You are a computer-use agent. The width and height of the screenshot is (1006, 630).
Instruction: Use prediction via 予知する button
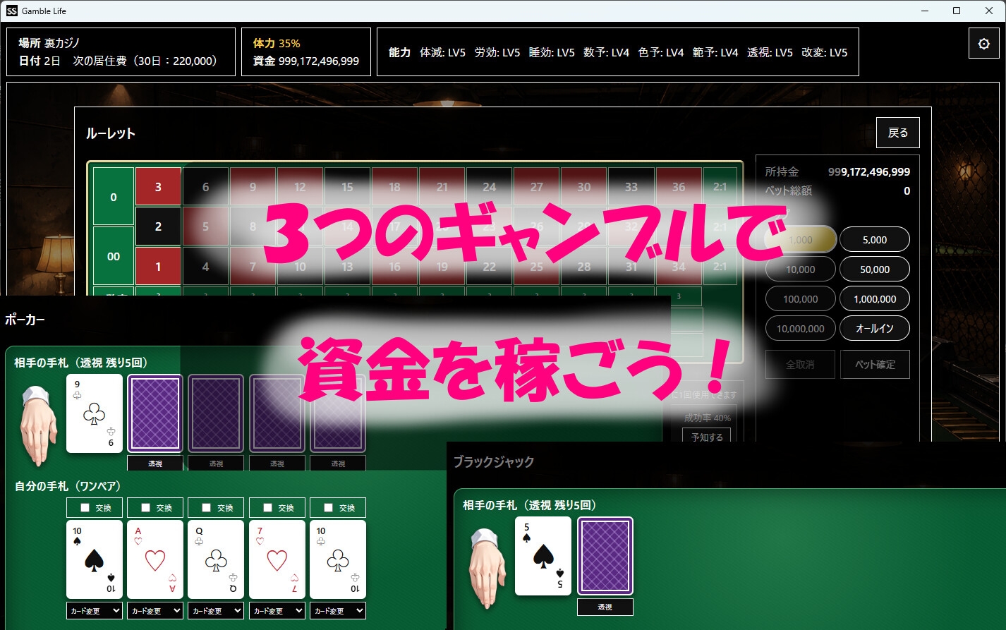tap(707, 437)
